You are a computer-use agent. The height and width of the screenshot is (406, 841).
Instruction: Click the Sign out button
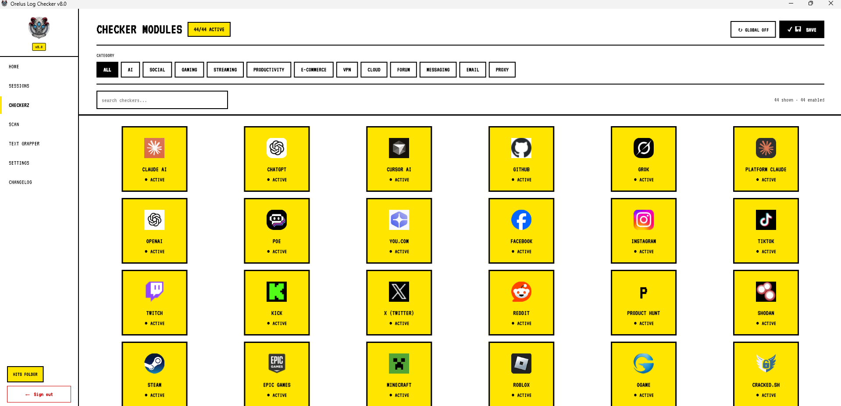click(x=39, y=394)
